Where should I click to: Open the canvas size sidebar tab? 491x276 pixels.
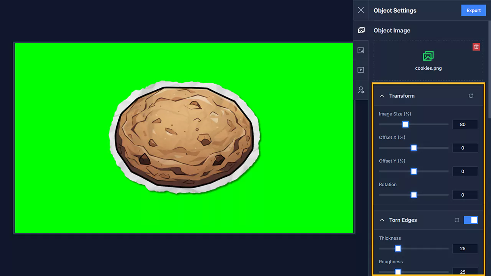pyautogui.click(x=361, y=50)
